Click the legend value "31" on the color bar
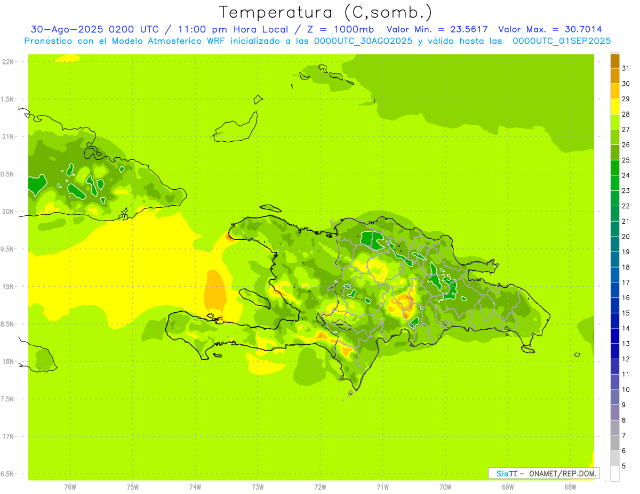This screenshot has width=640, height=494. (x=626, y=68)
